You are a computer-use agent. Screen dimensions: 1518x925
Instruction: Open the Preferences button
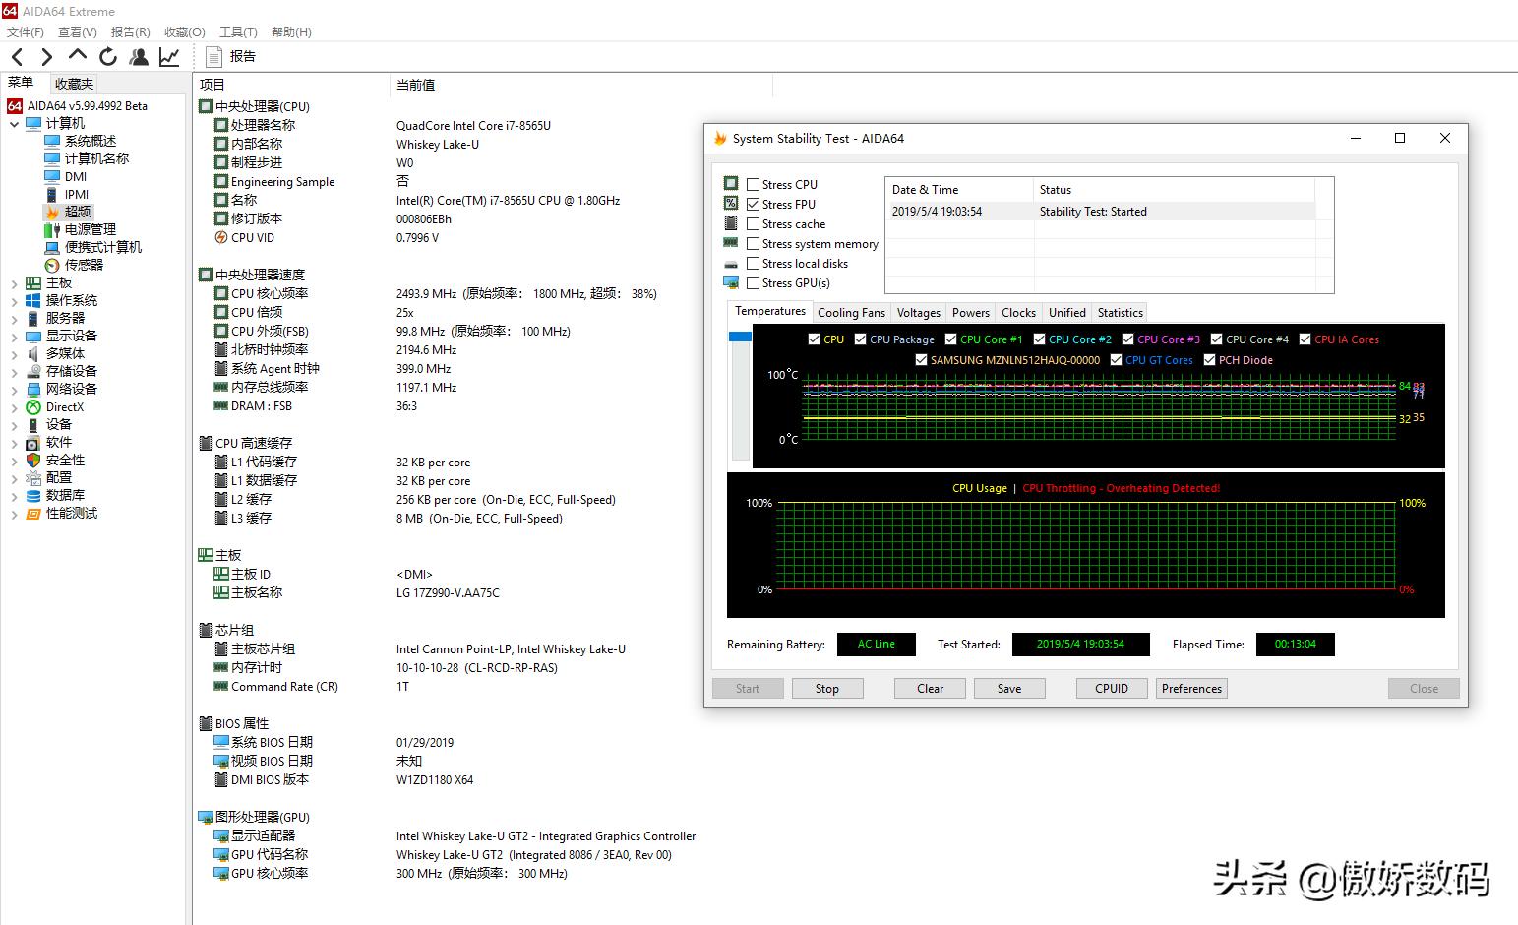(x=1191, y=689)
